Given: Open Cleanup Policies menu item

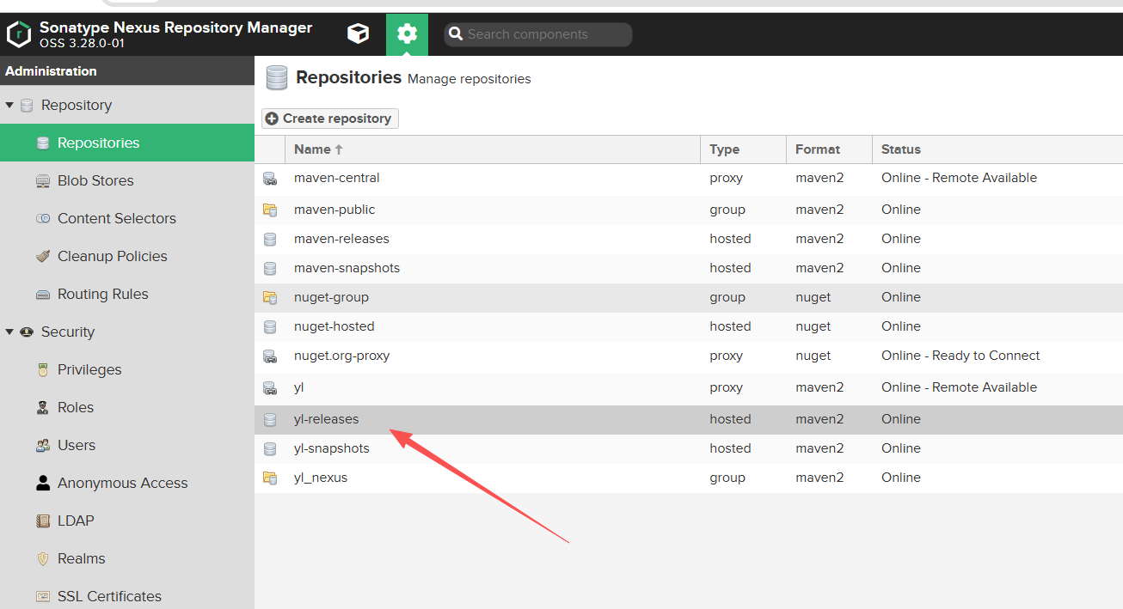Looking at the screenshot, I should pos(127,256).
